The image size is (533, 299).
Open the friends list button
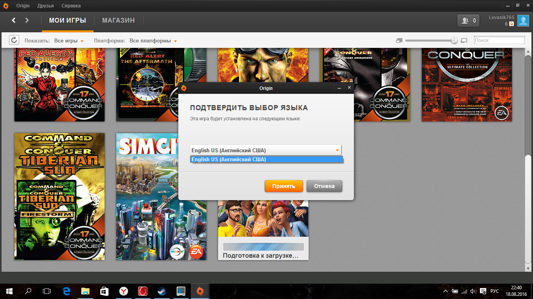[x=469, y=21]
